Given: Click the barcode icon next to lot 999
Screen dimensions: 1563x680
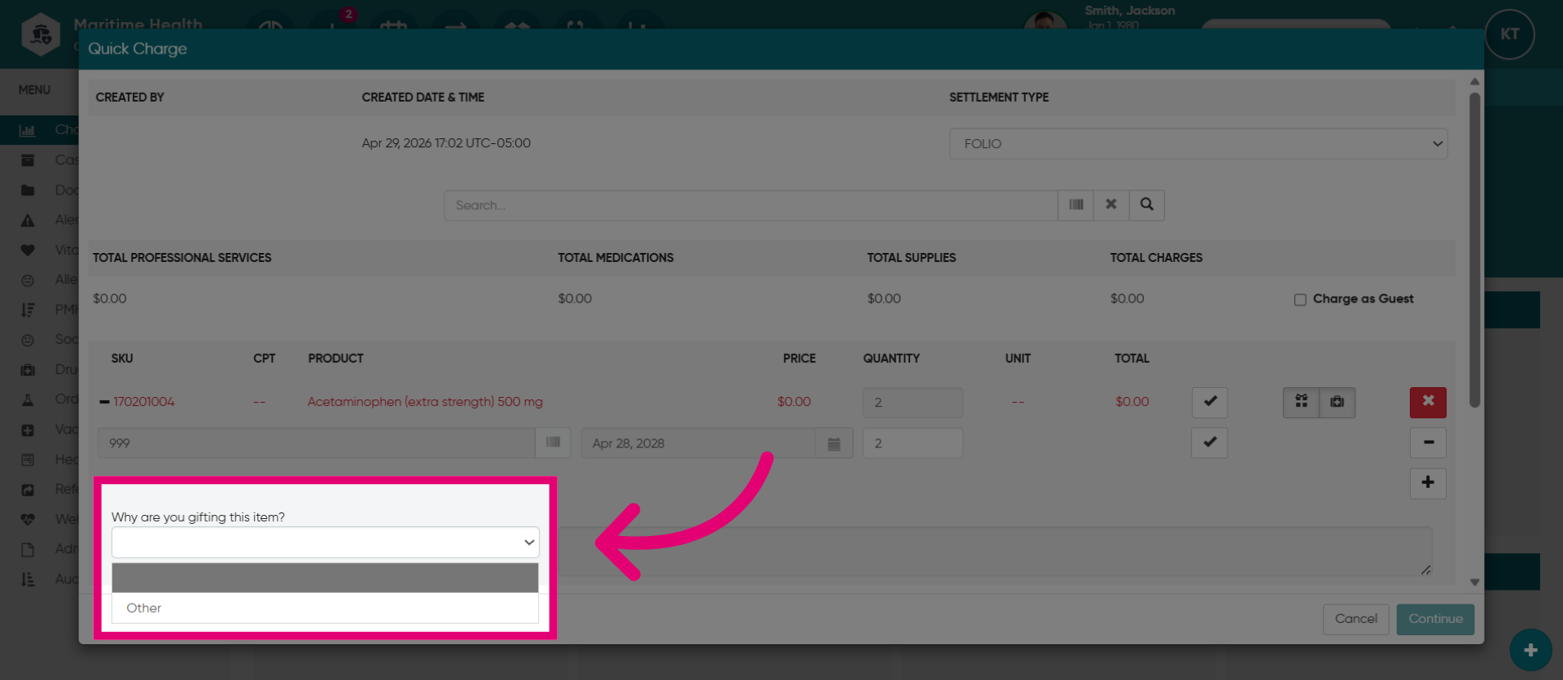Looking at the screenshot, I should 553,442.
